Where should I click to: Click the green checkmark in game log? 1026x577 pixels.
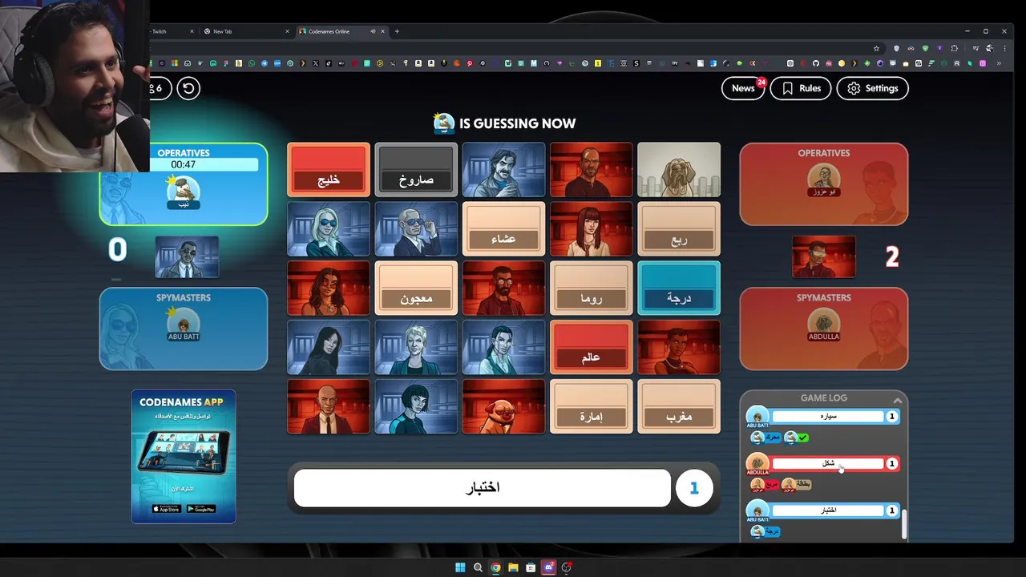click(x=803, y=438)
